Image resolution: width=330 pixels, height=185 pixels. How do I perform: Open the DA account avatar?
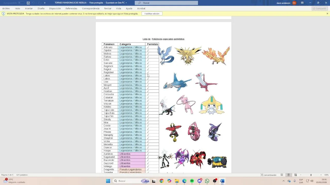tap(294, 3)
